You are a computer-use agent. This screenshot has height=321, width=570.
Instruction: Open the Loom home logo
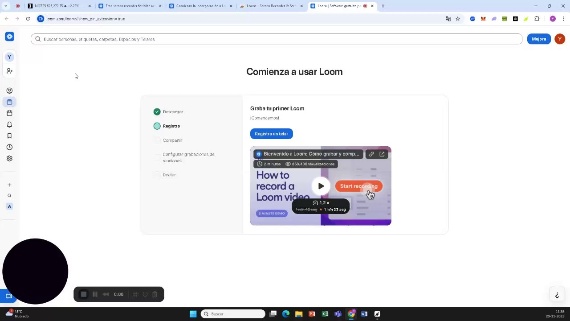[x=9, y=37]
